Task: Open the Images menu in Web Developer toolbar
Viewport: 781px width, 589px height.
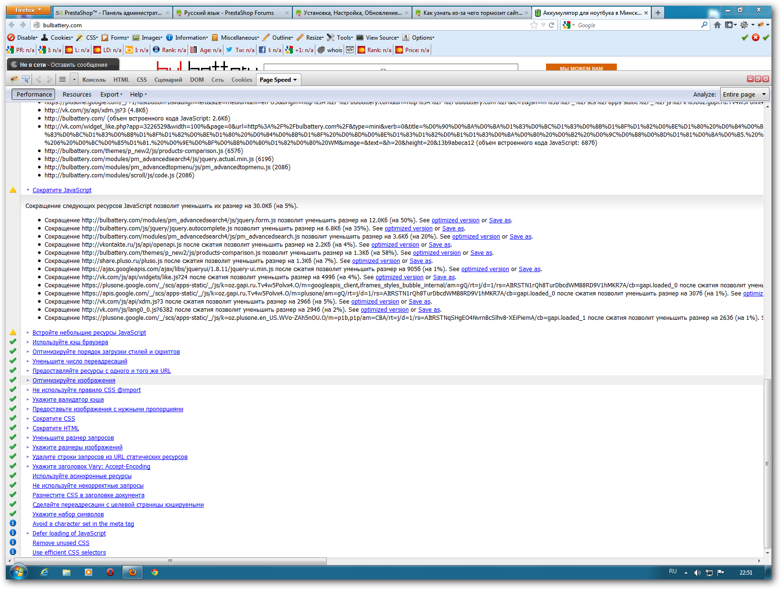Action: pos(147,37)
